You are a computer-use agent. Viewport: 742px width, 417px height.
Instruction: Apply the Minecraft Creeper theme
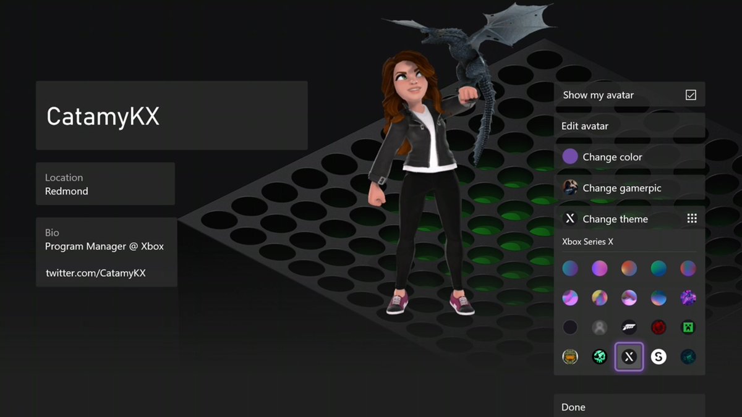click(x=688, y=327)
